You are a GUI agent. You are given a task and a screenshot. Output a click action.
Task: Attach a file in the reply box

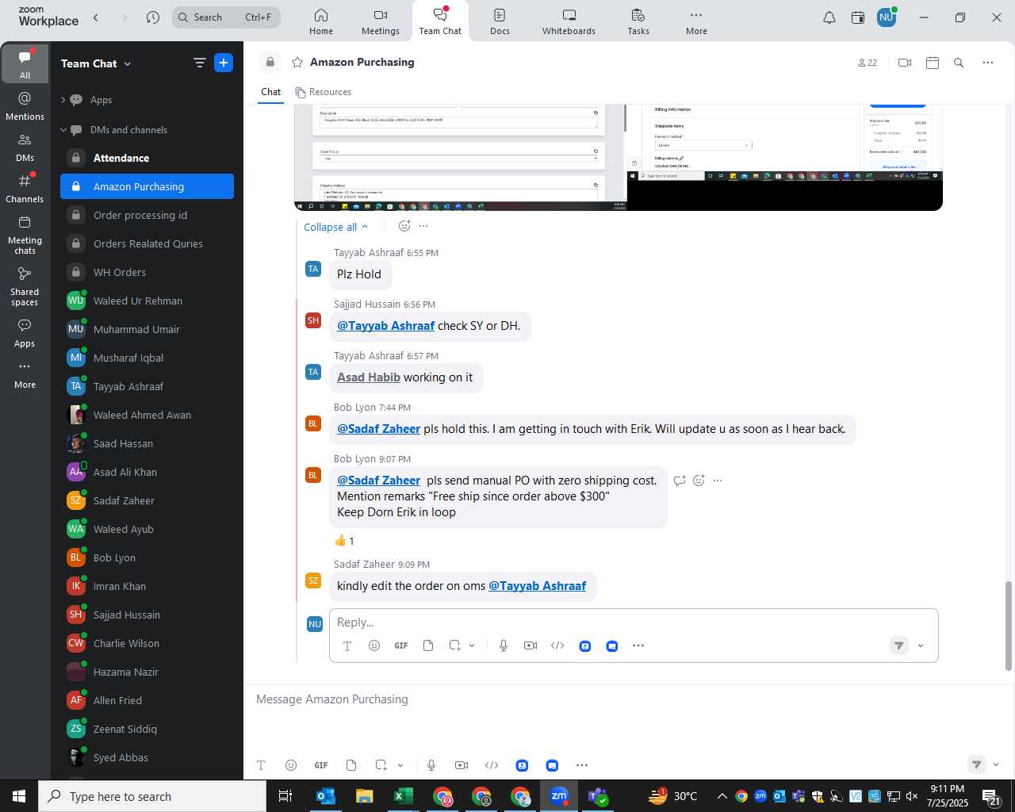coord(428,645)
